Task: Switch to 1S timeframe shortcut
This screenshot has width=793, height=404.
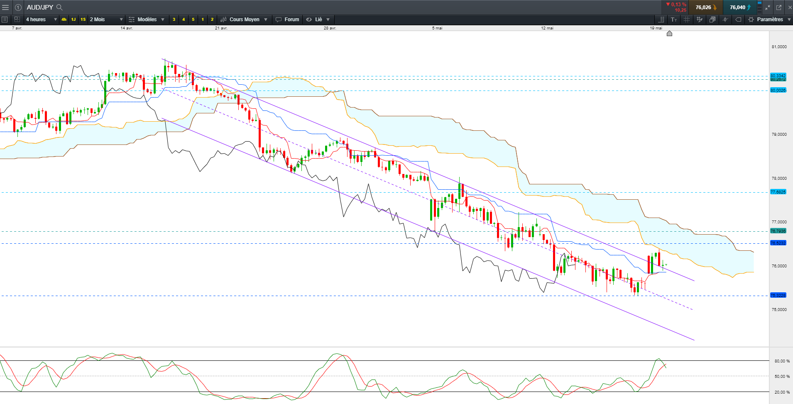Action: coord(83,20)
